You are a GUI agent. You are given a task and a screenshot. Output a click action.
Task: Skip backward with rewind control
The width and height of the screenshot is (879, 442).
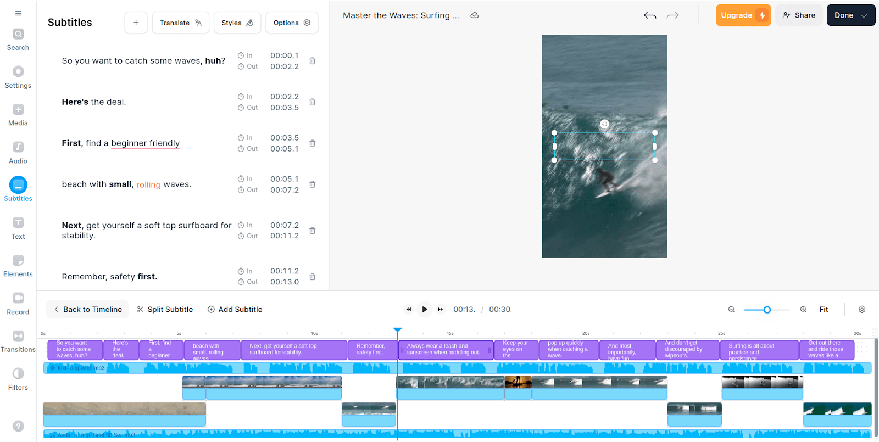pos(409,310)
